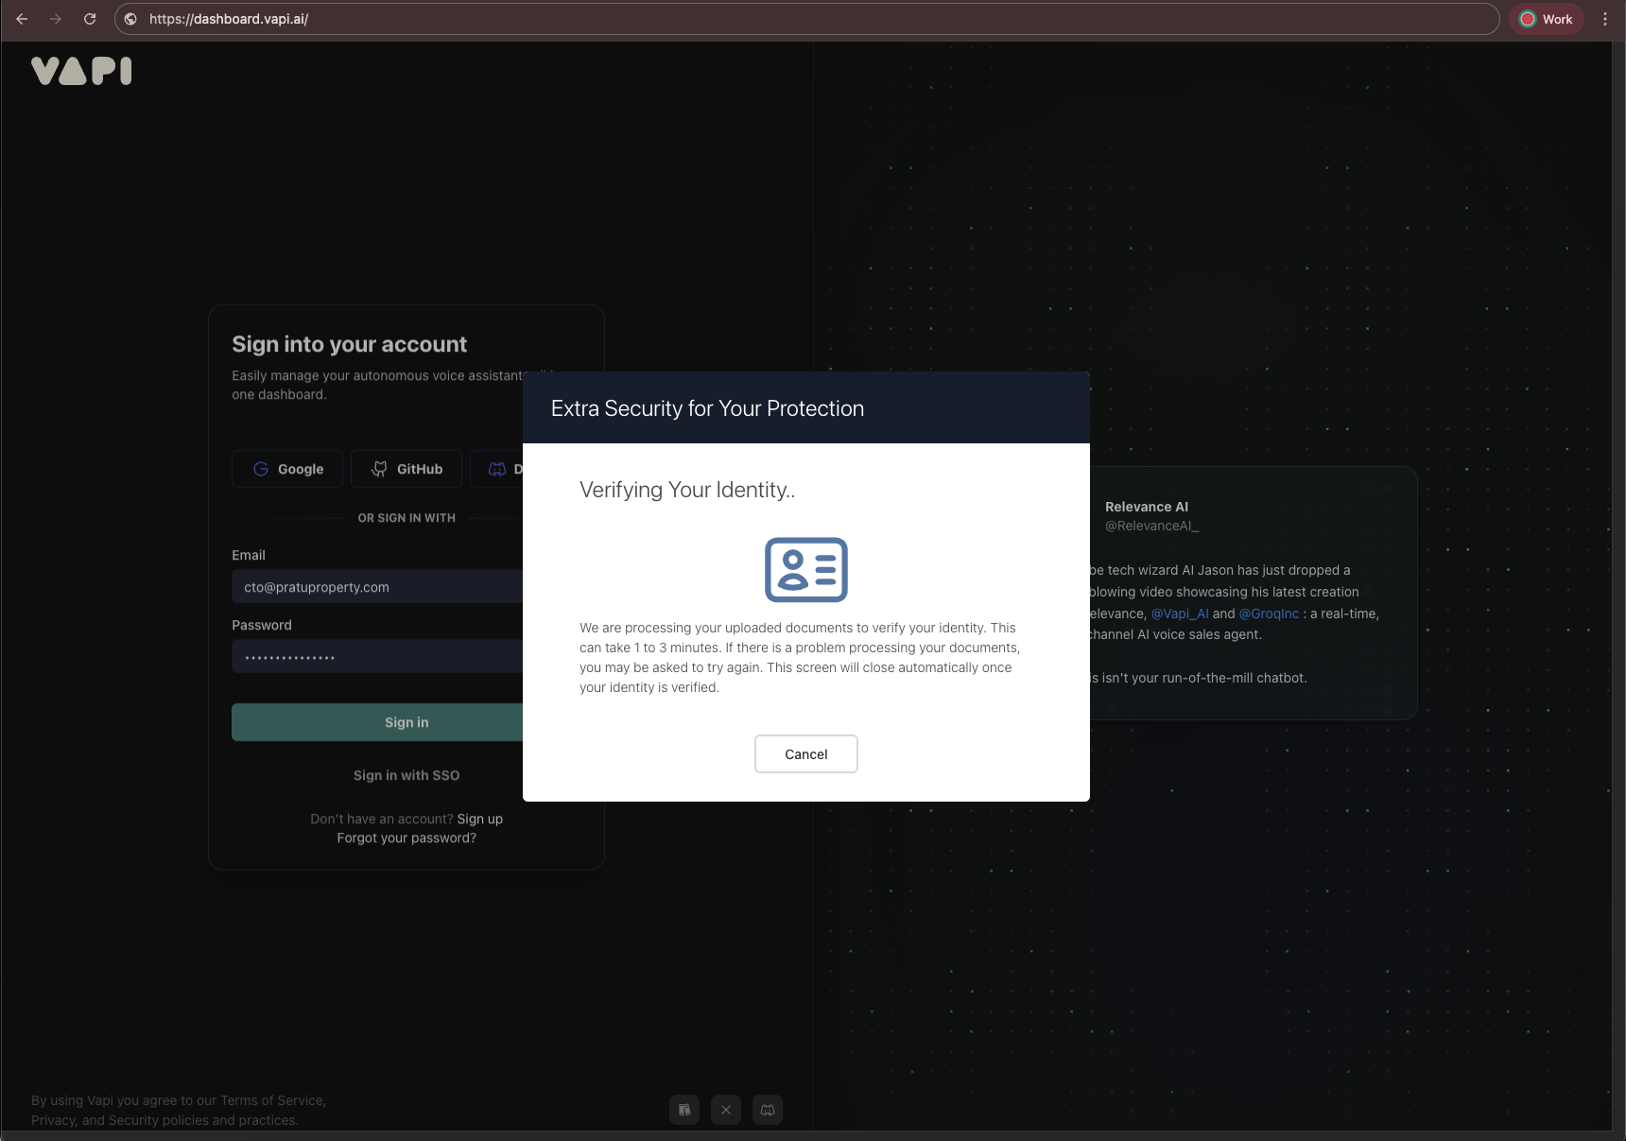Viewport: 1626px width, 1141px height.
Task: Navigate back with the browser back arrow
Action: tap(22, 19)
